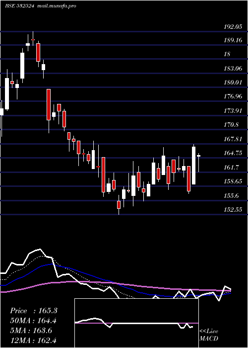Screen dimensions: 248x348
Task: Click the mail.munafa.pro source label
Action: point(56,6)
